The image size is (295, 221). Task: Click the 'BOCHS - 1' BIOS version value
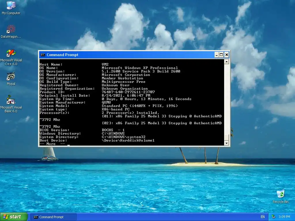(x=113, y=130)
